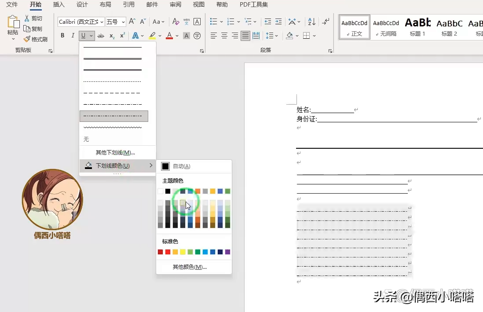The image size is (483, 312).
Task: Toggle italic formatting
Action: point(73,36)
